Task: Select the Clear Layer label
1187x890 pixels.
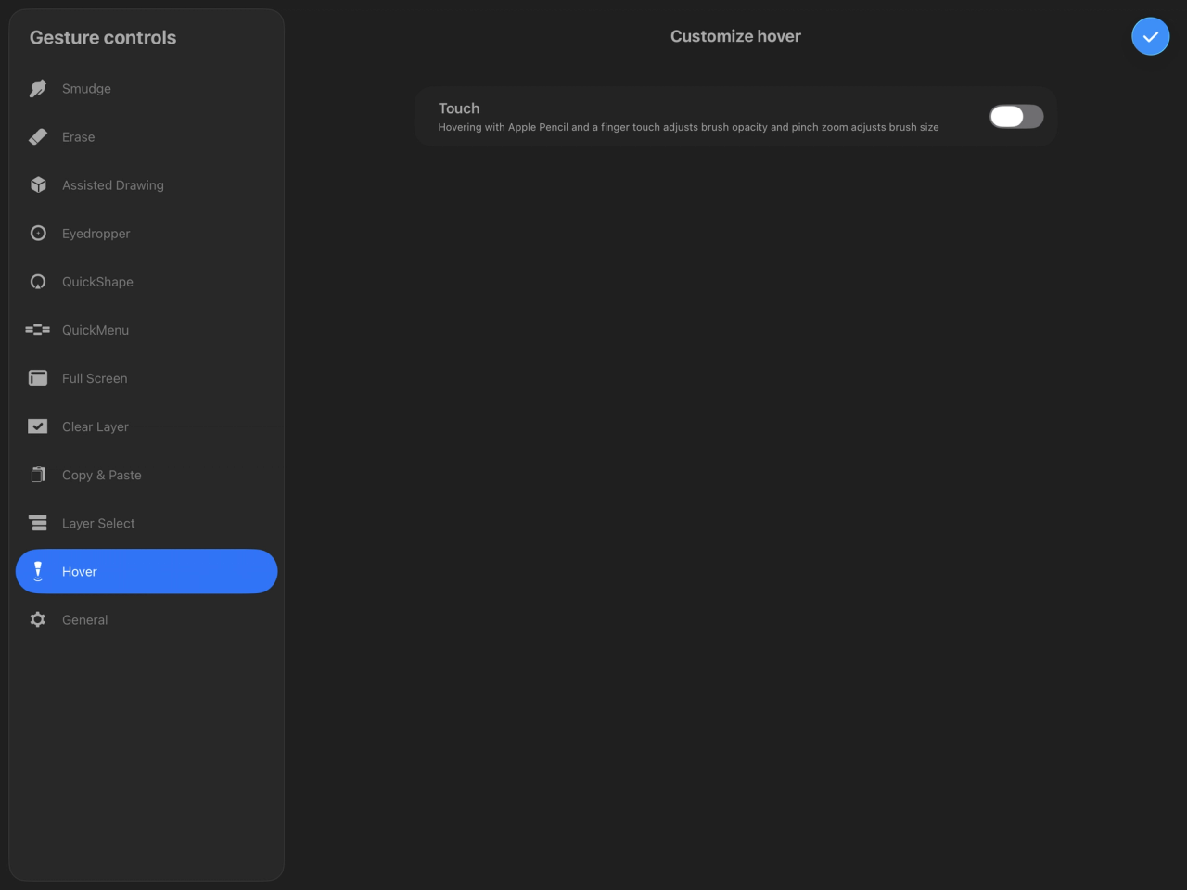Action: click(96, 426)
